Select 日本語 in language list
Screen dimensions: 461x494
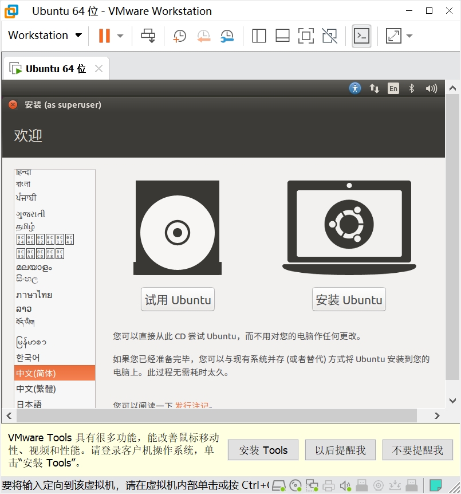(x=54, y=404)
